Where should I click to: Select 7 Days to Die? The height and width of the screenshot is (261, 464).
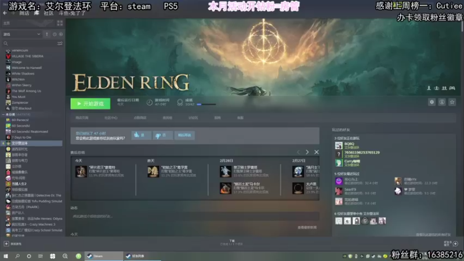tap(21, 137)
